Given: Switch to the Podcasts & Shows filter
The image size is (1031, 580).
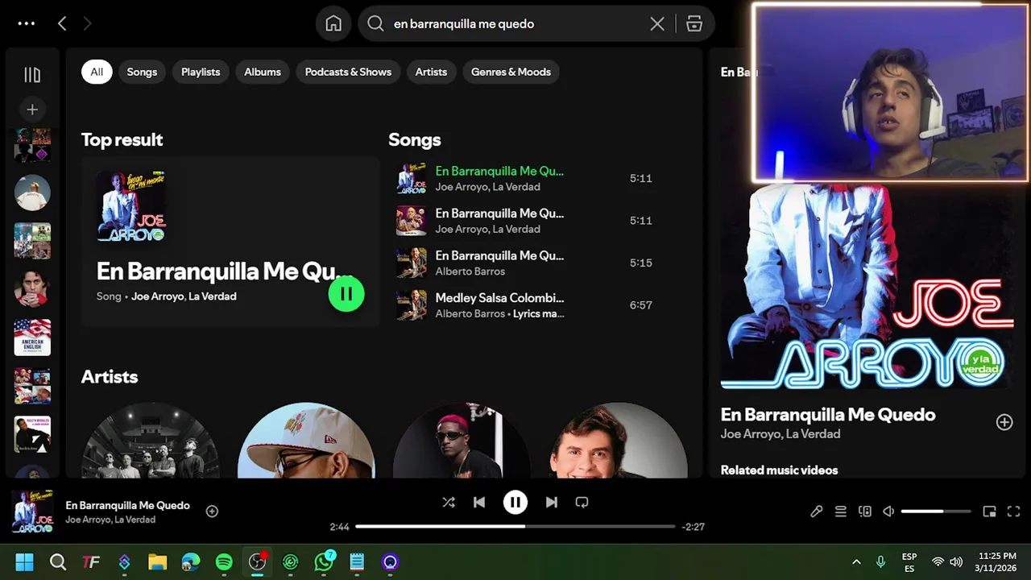Looking at the screenshot, I should click(x=348, y=72).
